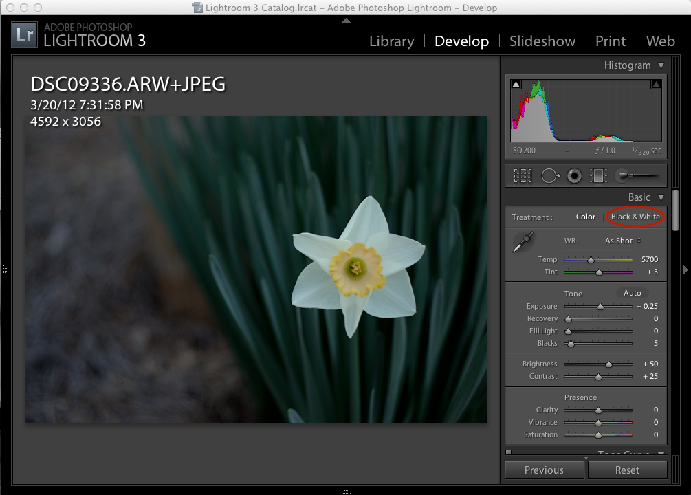This screenshot has width=691, height=495.
Task: Open the Slideshow module
Action: point(542,41)
